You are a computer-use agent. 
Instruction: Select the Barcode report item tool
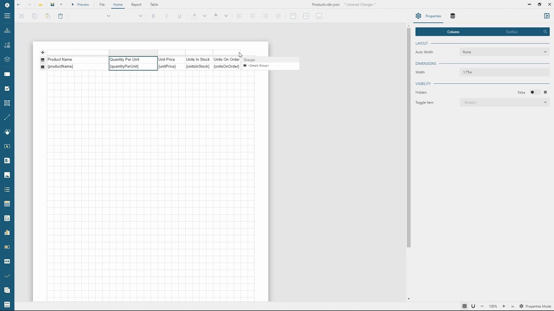click(7, 261)
